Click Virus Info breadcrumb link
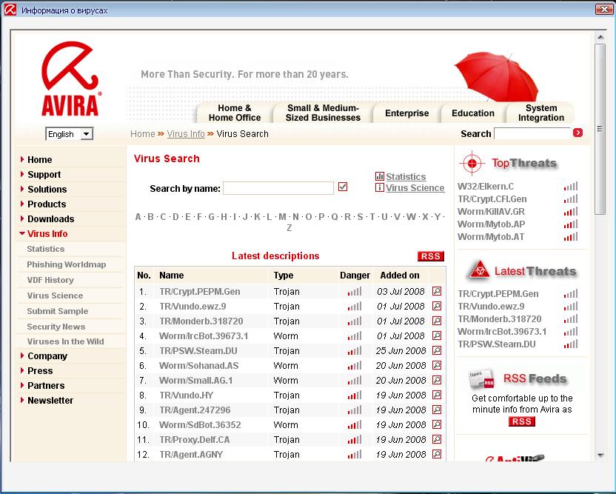The width and height of the screenshot is (616, 494). click(x=186, y=134)
